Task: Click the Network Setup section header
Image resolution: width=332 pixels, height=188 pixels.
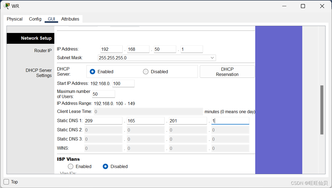Action: (x=31, y=38)
